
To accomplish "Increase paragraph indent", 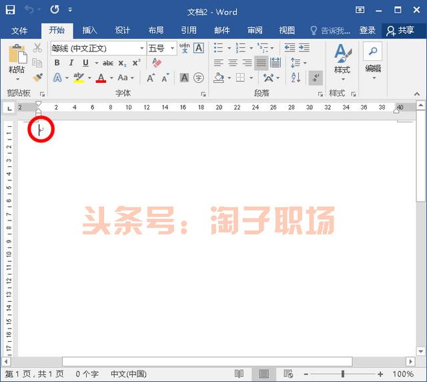I will coord(304,47).
